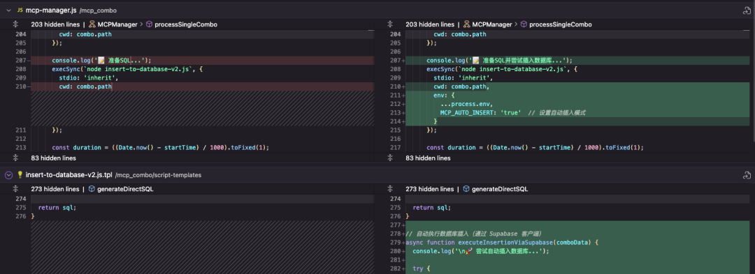Collapse the mcp-manager.js diff section
755x274 pixels.
tap(8, 10)
